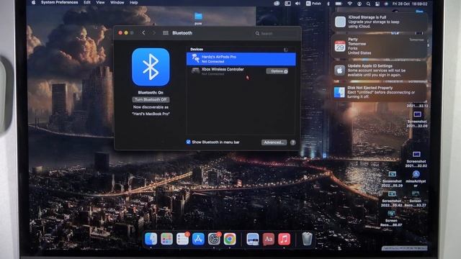Screen dimensions: 461x259
Task: Open the Dictionary app in the Dock
Action: 269,239
